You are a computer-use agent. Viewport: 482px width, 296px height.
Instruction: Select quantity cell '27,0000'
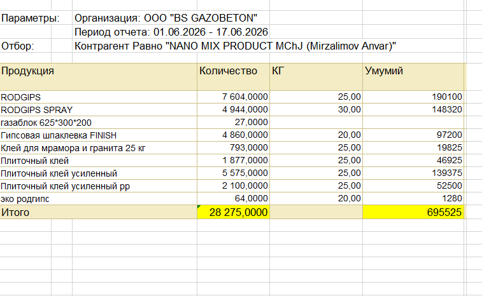coord(233,123)
